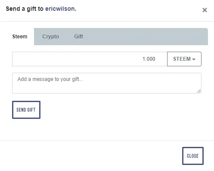Expand currency choices via the STEEM button
214x171 pixels.
[x=184, y=59]
